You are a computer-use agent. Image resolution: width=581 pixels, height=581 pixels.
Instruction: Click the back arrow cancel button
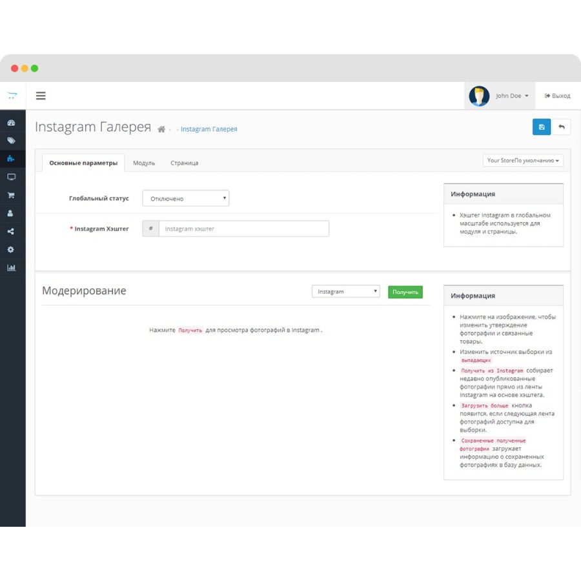click(562, 127)
